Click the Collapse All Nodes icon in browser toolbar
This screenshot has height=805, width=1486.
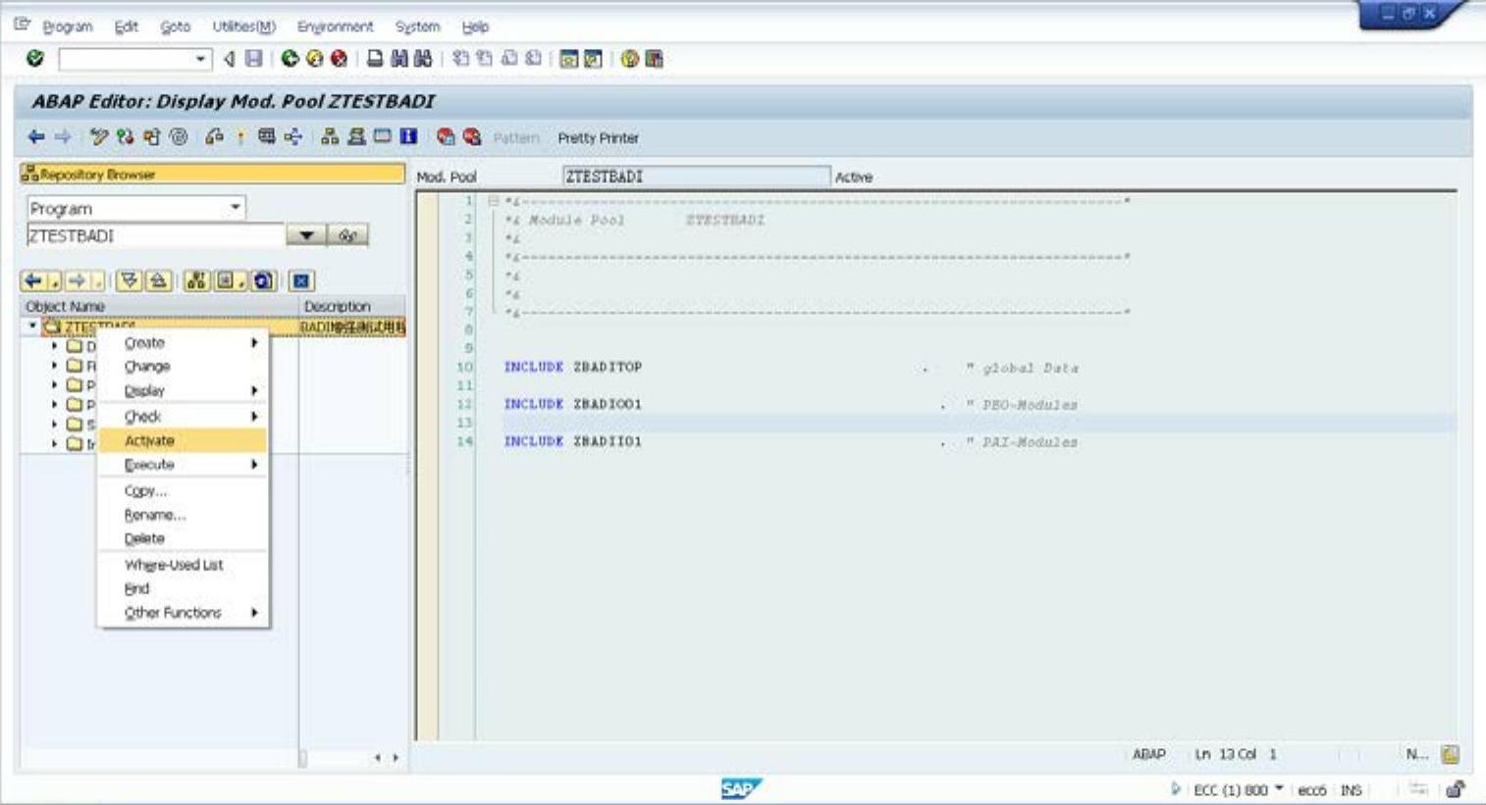coord(158,281)
